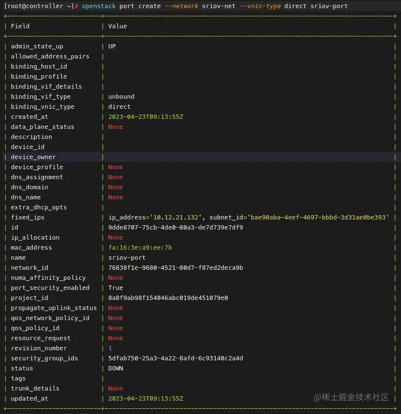Viewport: 401px width, 414px height.
Task: Click the 'None' value of dns_assignment
Action: [x=116, y=177]
